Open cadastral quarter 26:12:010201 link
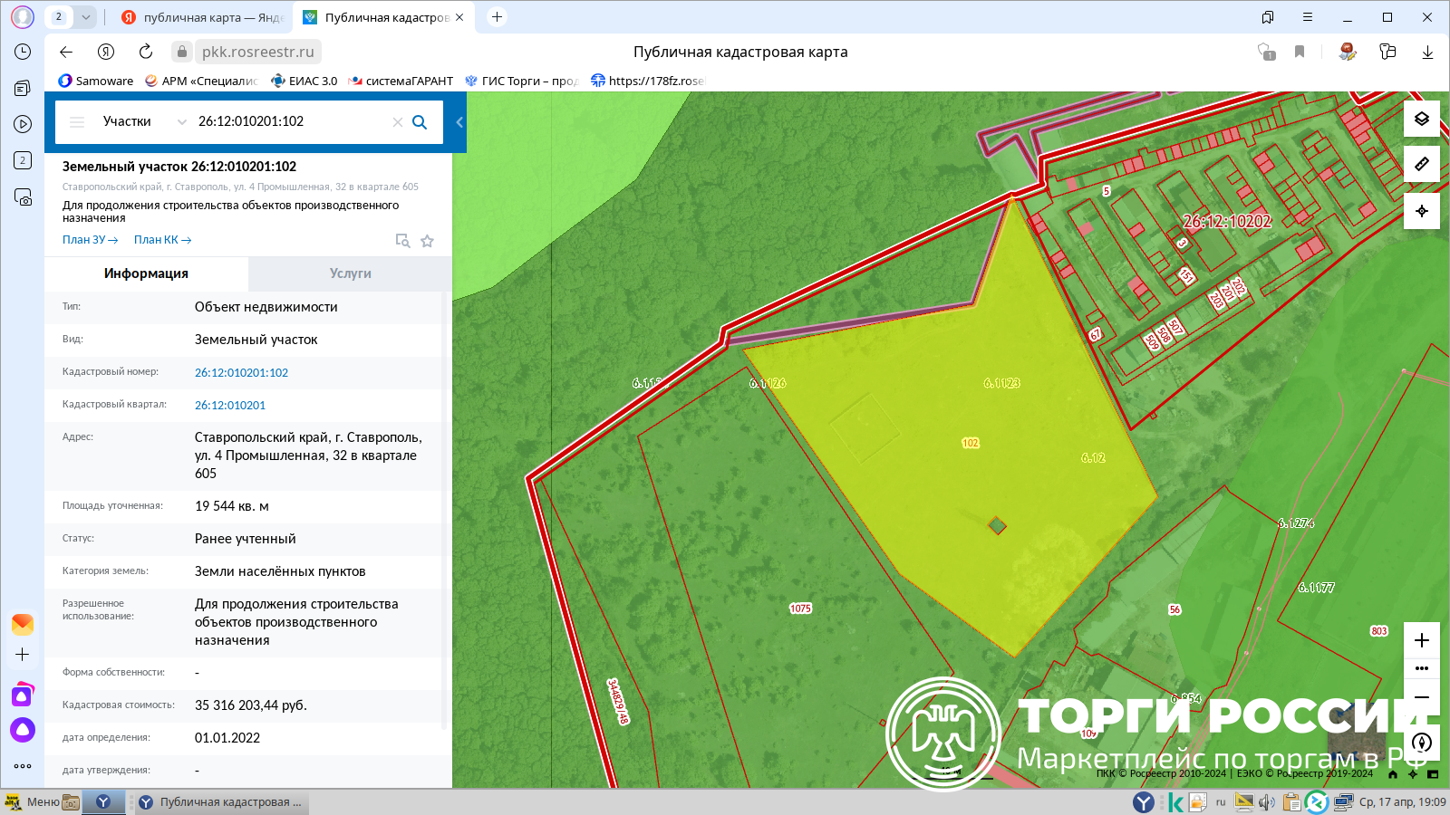The height and width of the screenshot is (815, 1450). click(230, 406)
